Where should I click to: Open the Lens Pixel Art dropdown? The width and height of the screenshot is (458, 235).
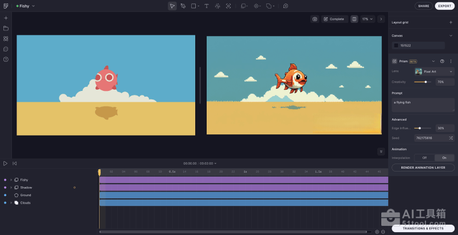pyautogui.click(x=434, y=71)
